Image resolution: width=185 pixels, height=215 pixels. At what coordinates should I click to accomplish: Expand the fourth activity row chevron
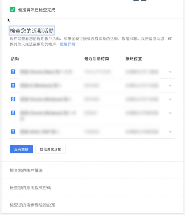[x=170, y=113]
